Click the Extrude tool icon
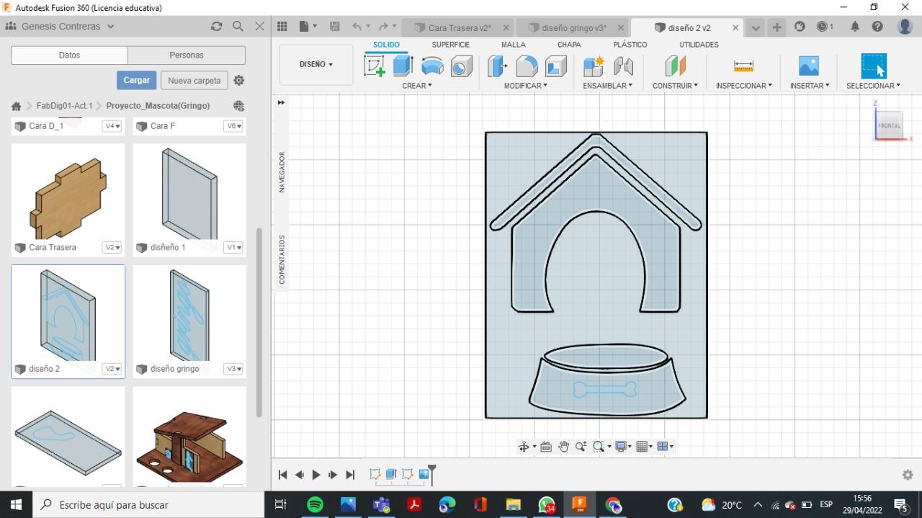Screen dimensions: 922x518 403,66
